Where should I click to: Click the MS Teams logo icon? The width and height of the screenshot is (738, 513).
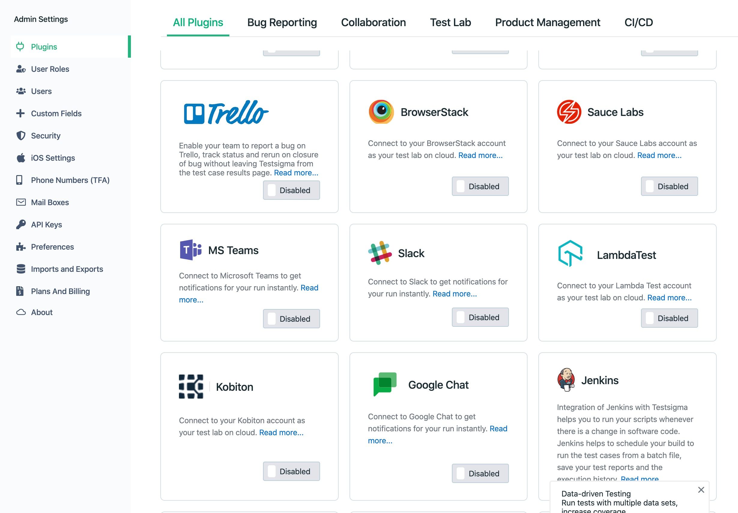[x=191, y=250]
